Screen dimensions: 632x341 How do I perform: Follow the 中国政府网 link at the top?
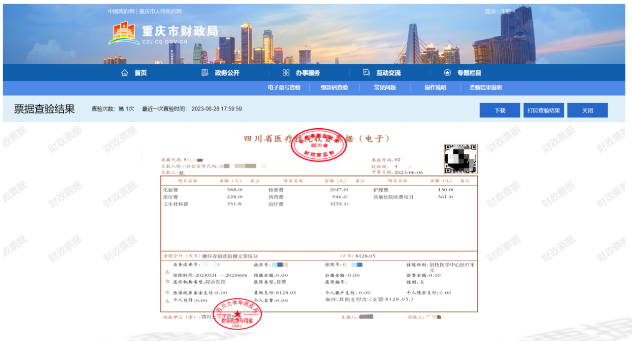point(121,11)
